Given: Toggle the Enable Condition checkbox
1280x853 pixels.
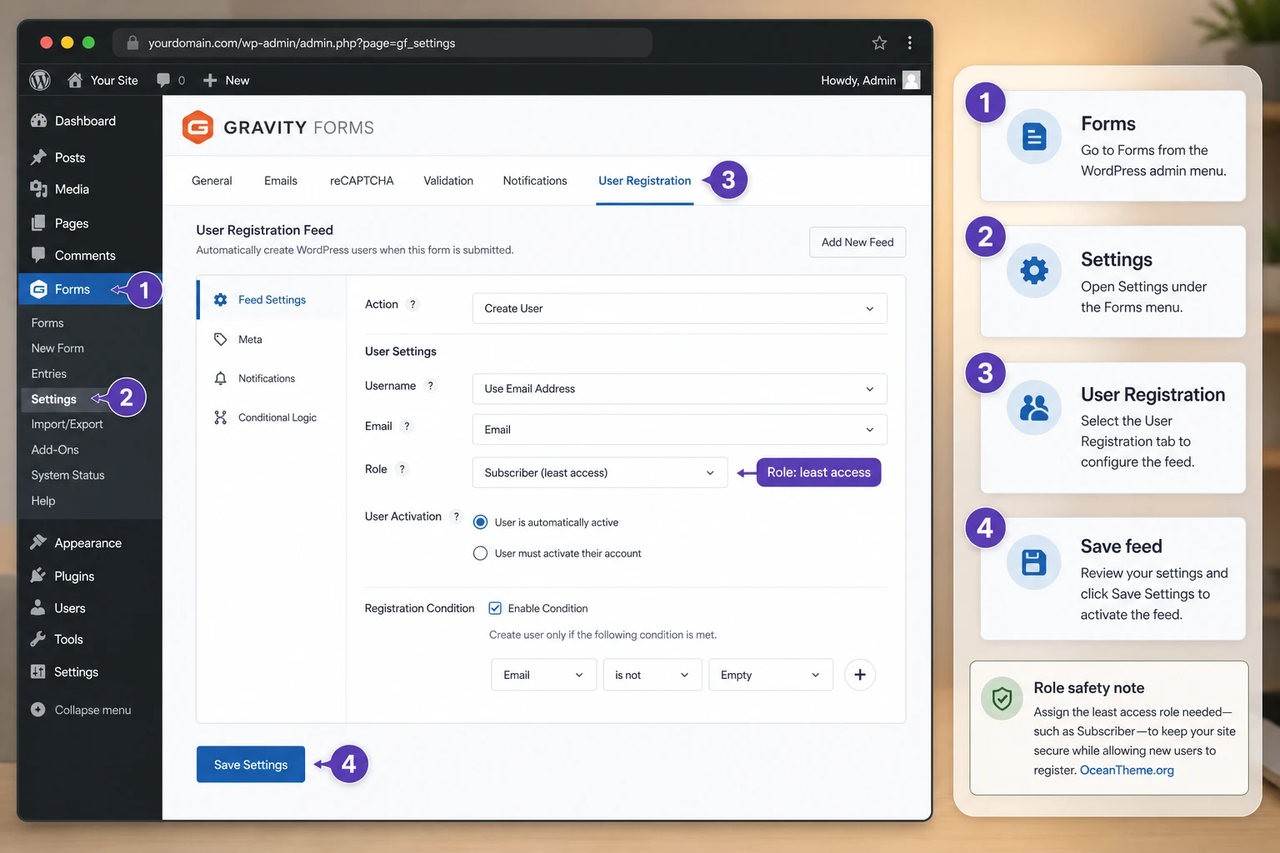Looking at the screenshot, I should pyautogui.click(x=495, y=608).
